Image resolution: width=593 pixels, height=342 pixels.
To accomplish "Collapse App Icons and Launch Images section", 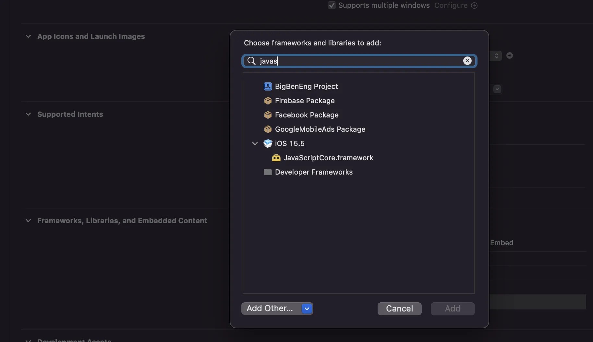I will tap(28, 36).
